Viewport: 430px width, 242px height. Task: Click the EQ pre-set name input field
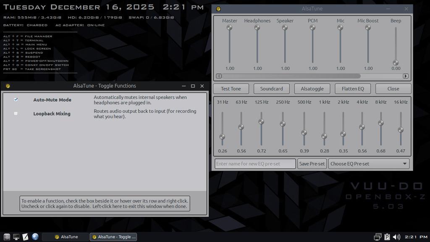(x=255, y=164)
